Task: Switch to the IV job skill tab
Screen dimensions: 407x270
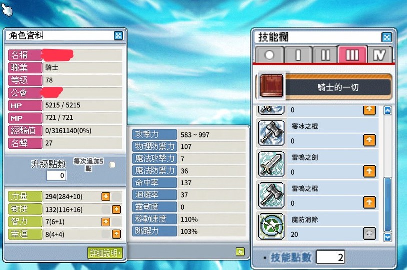Action: tap(379, 55)
